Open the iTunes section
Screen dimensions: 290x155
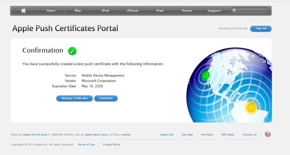[x=187, y=11]
